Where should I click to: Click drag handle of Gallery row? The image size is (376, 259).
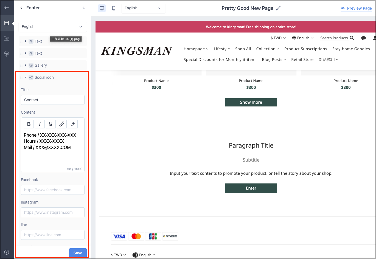click(x=21, y=65)
